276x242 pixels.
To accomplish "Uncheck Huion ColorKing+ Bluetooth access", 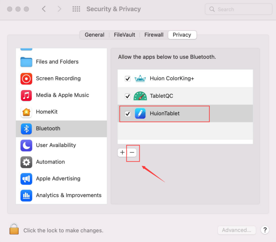I will click(128, 78).
